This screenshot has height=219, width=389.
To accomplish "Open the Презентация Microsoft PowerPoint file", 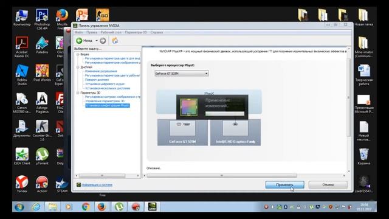I will pyautogui.click(x=363, y=104).
